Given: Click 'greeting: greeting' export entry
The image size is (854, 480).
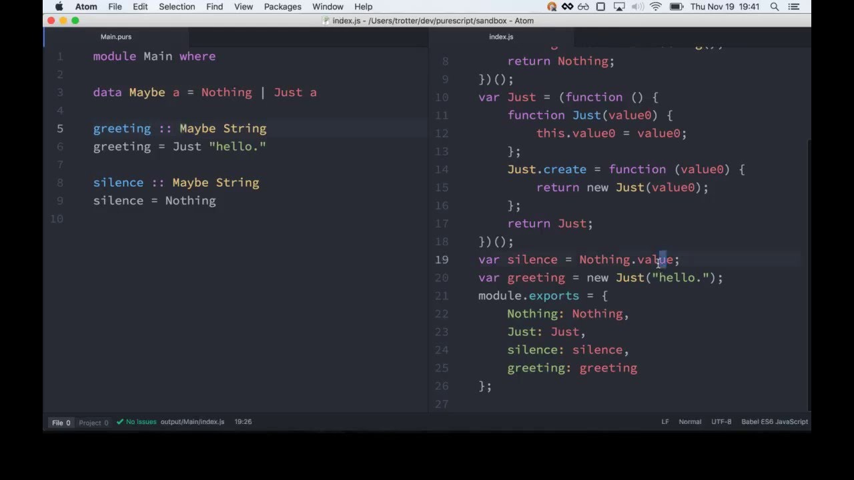Looking at the screenshot, I should click(x=572, y=367).
